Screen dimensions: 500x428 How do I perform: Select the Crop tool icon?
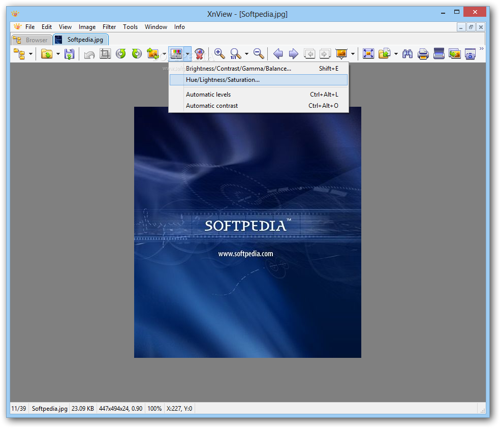pos(105,53)
